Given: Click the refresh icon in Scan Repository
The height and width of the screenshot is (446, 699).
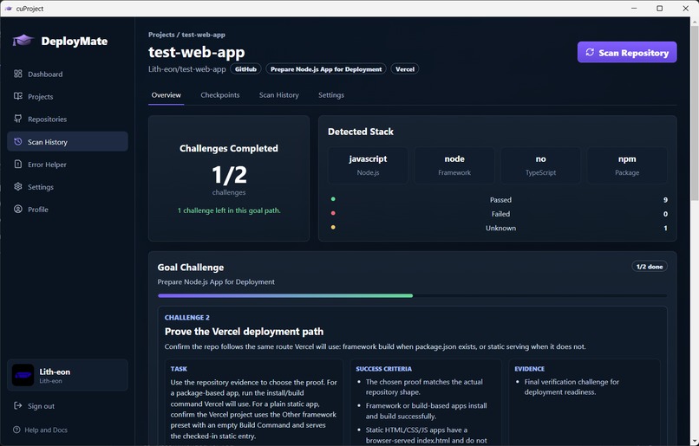Looking at the screenshot, I should pyautogui.click(x=590, y=52).
